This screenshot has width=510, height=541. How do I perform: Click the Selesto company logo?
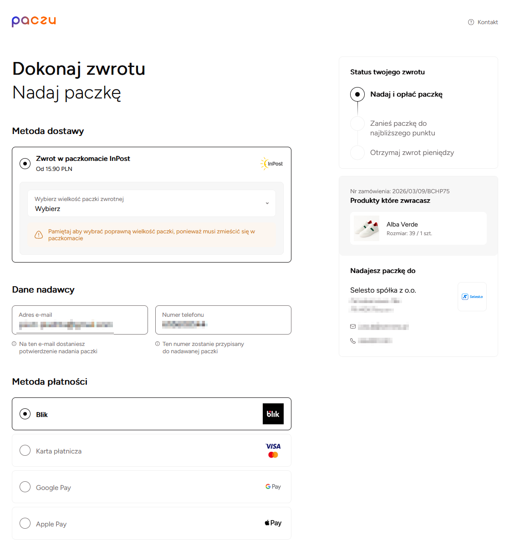(472, 296)
